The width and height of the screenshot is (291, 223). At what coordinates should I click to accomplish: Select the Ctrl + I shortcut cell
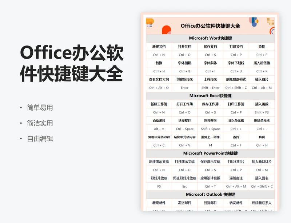point(210,71)
